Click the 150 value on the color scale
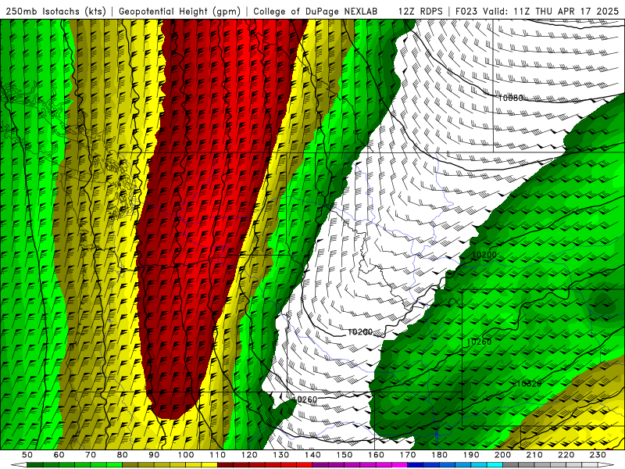Viewport: 625px width, 469px height. (x=345, y=455)
